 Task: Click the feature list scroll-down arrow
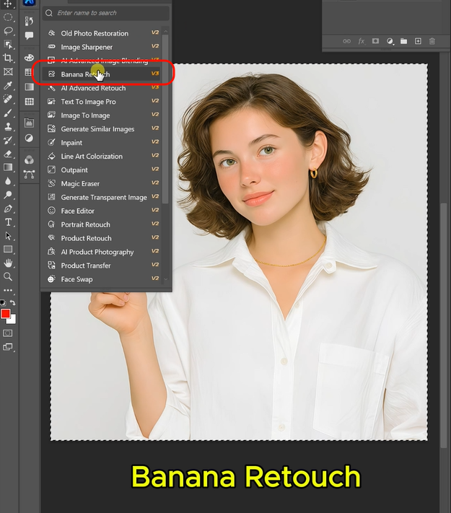(165, 279)
